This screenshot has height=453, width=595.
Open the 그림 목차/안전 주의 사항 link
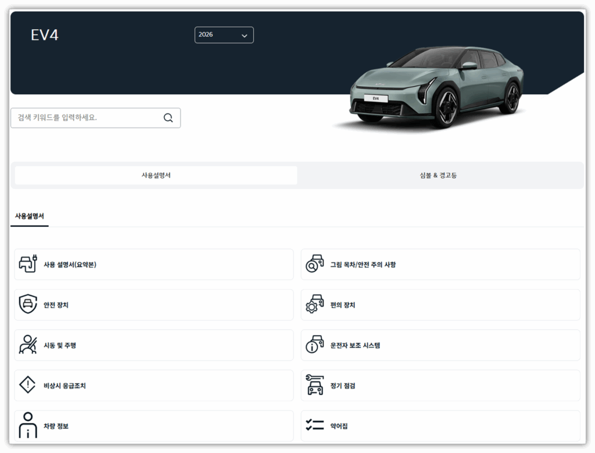click(x=363, y=265)
